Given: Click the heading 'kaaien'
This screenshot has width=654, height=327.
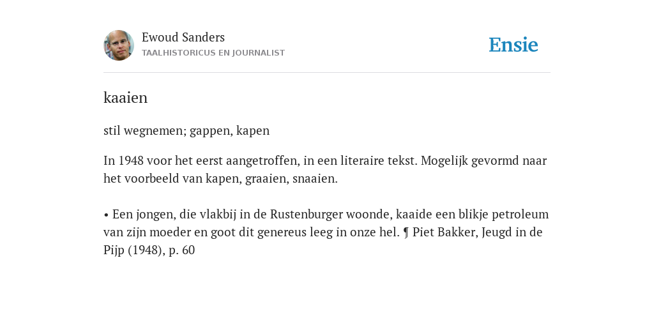Looking at the screenshot, I should [x=126, y=98].
